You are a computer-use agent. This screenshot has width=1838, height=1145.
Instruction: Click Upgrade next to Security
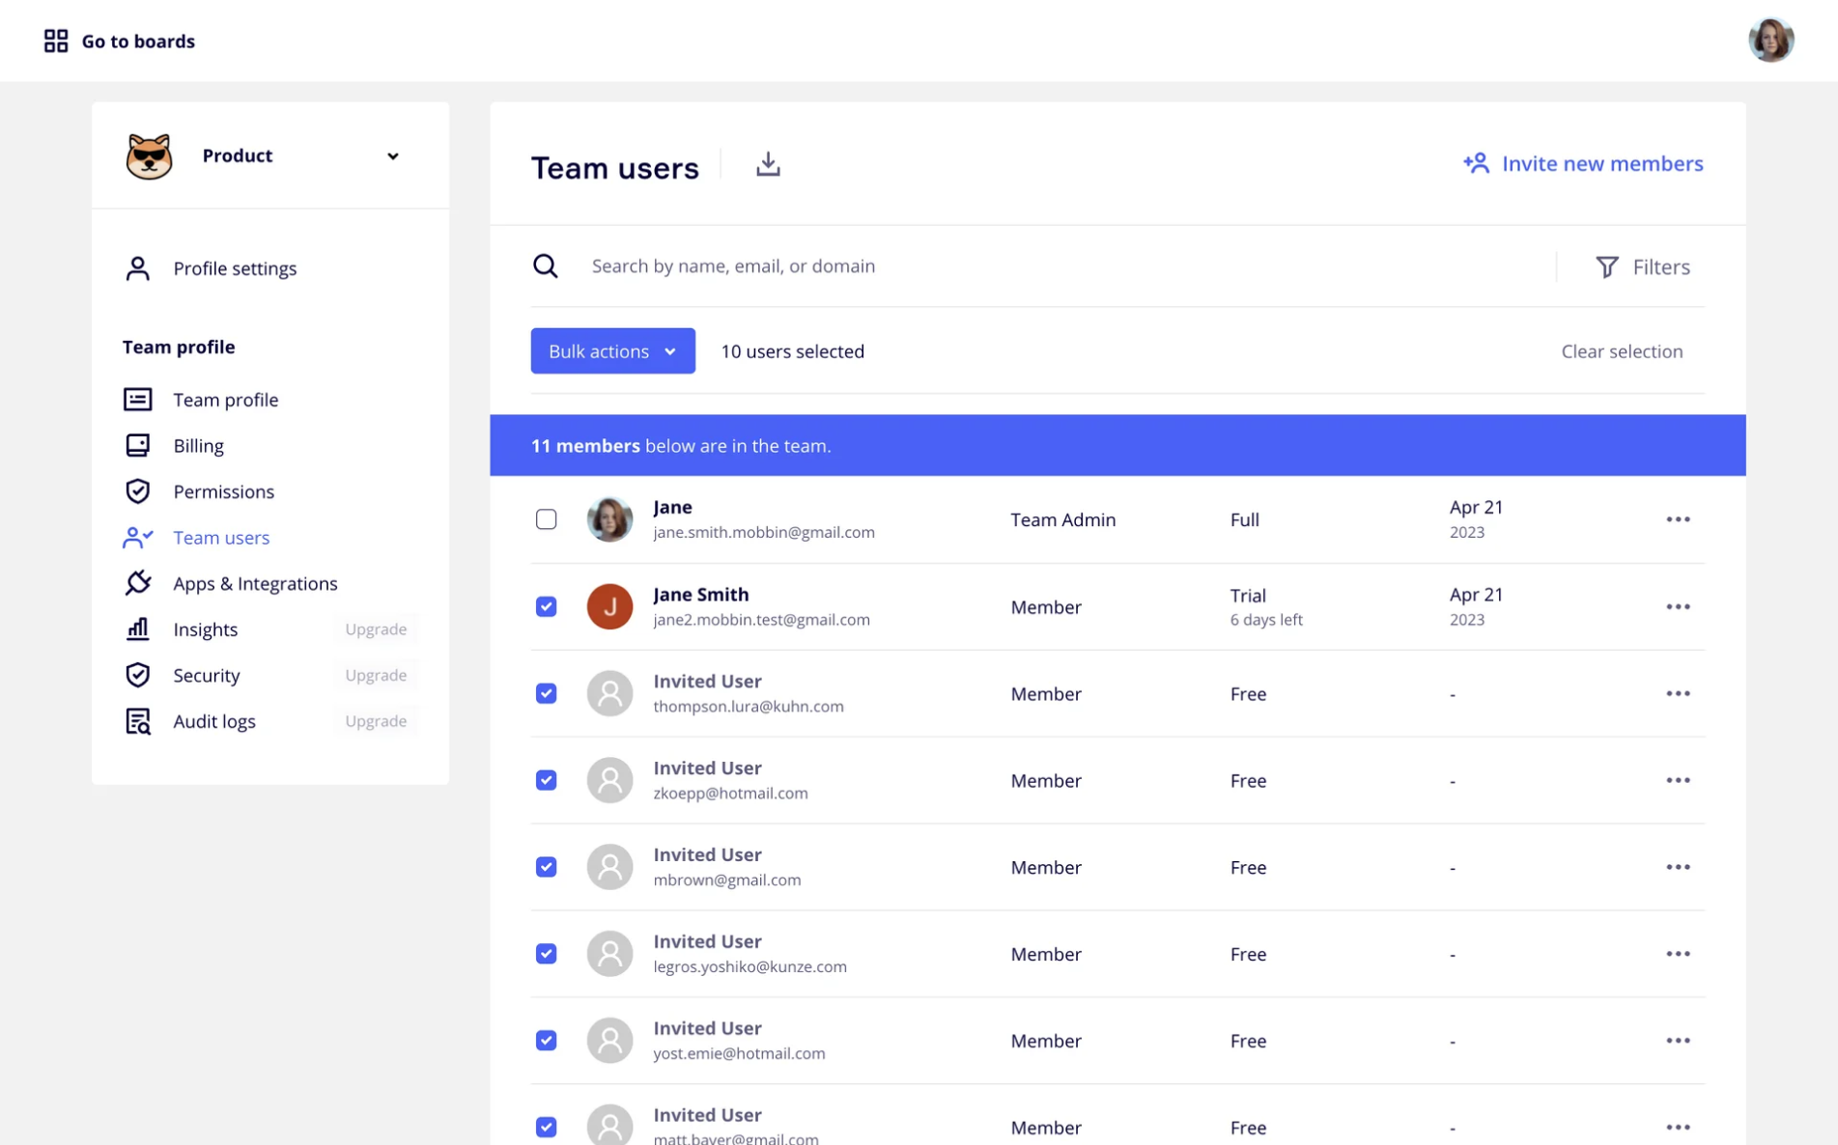click(x=376, y=675)
